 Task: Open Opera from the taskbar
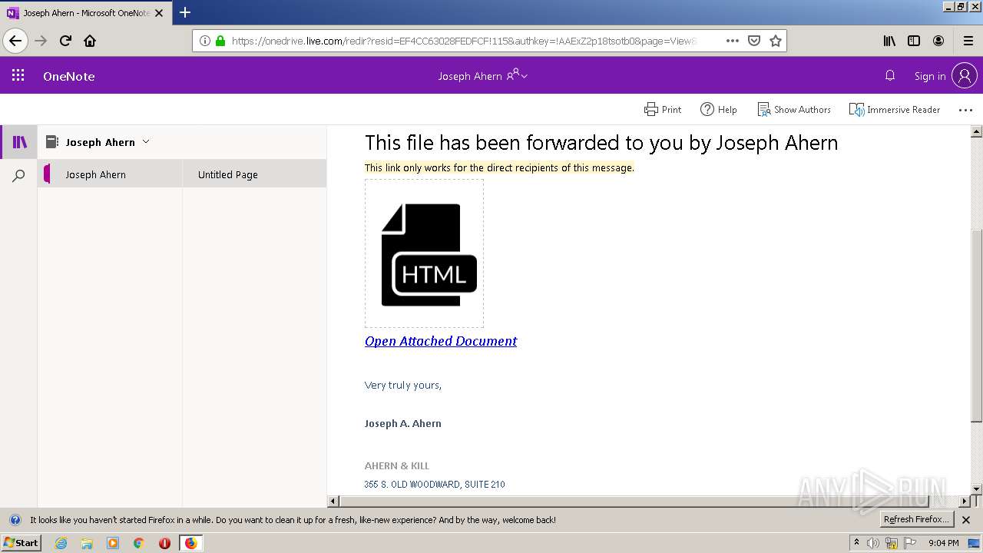[164, 543]
